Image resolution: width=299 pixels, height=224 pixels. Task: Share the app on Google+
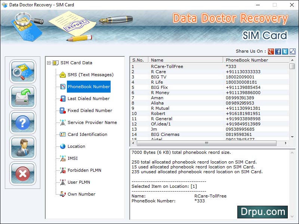pos(271,52)
